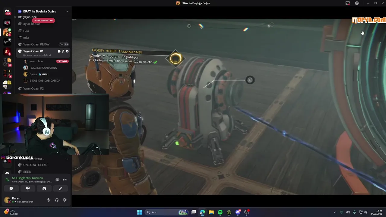Screen dimensions: 386x217
Task: Open the BRN server icon
Action: (7, 23)
